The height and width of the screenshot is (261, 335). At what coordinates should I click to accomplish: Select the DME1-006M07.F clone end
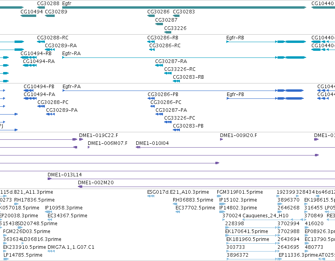point(89,147)
